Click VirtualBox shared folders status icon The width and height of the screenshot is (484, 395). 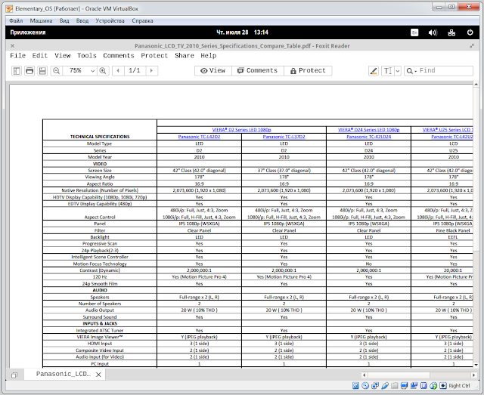pyautogui.click(x=395, y=386)
